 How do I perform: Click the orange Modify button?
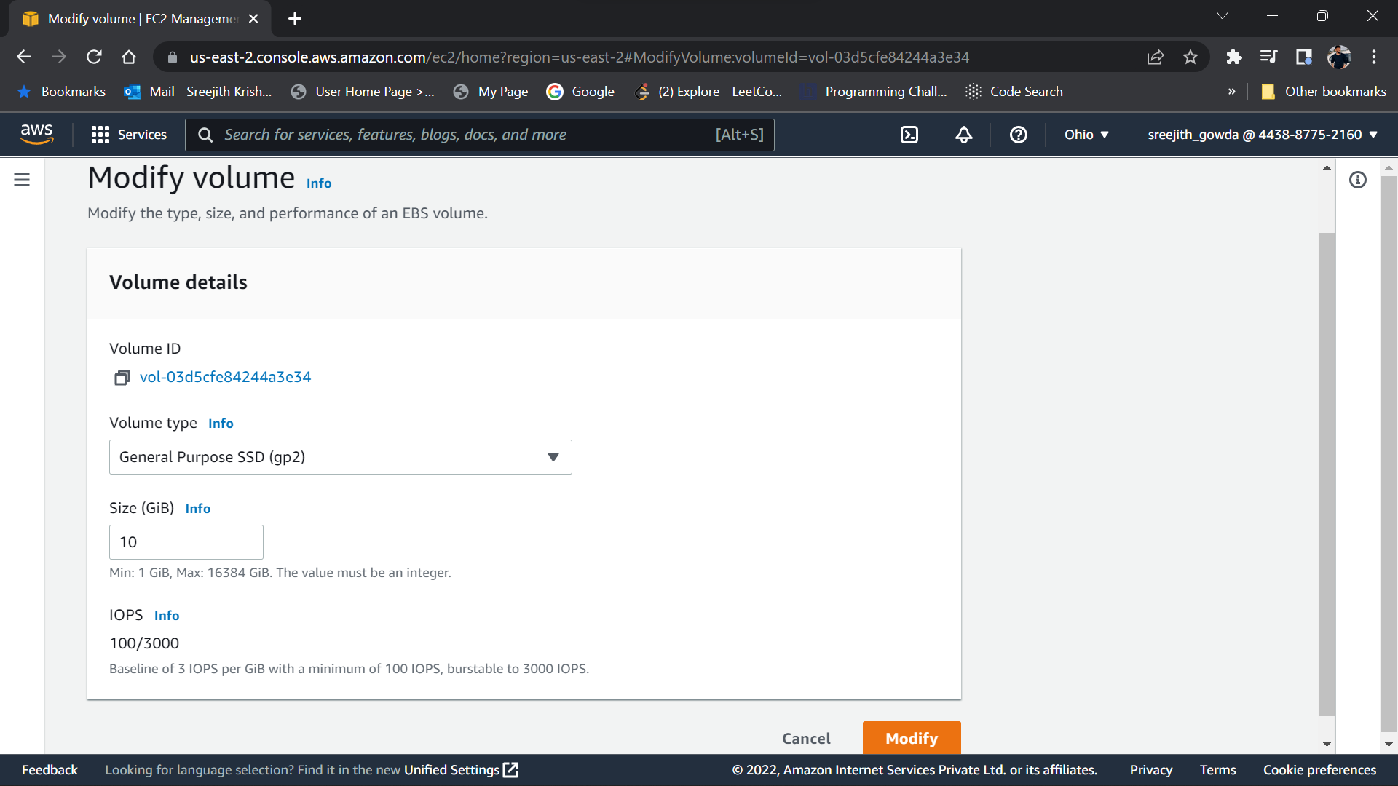coord(911,738)
